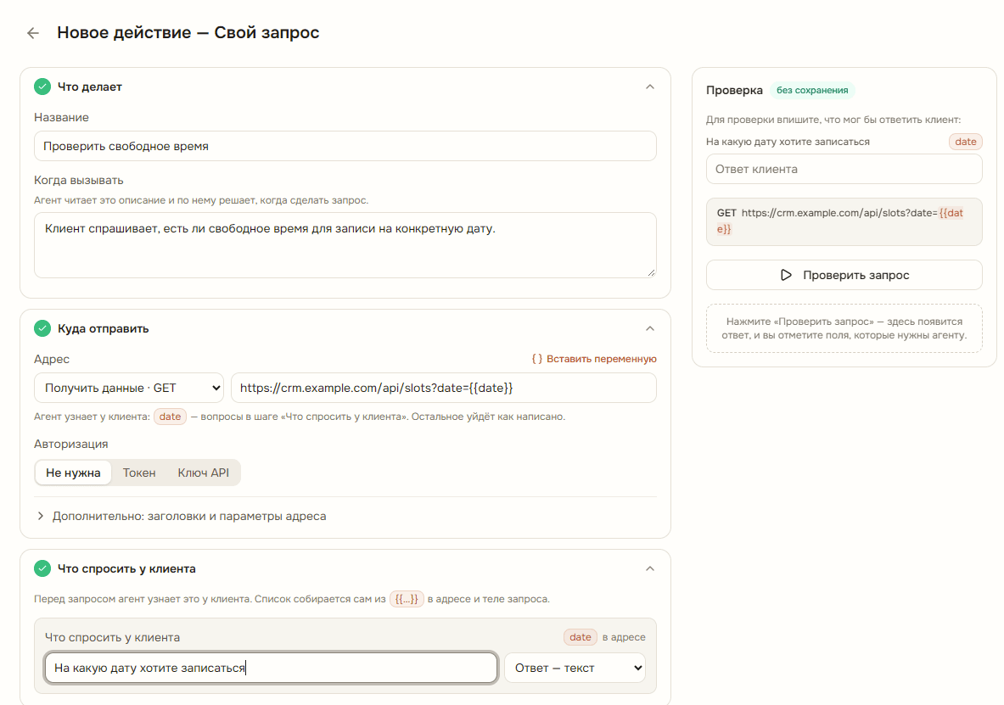The image size is (1004, 705).
Task: Click green checkmark beside Что спросить у клиента
Action: tap(42, 568)
